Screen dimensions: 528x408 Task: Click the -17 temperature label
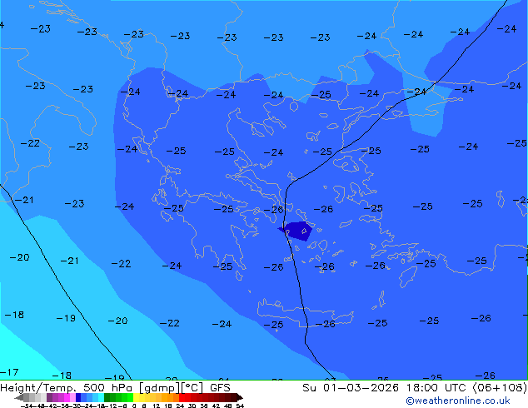point(9,372)
